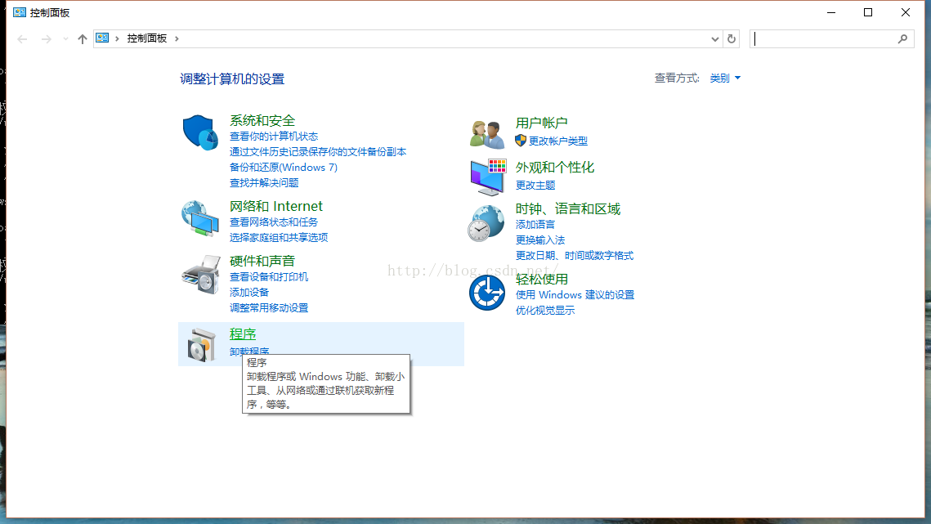Expand the chevron after 控制面板 breadcrumb
This screenshot has width=931, height=524.
tap(177, 38)
